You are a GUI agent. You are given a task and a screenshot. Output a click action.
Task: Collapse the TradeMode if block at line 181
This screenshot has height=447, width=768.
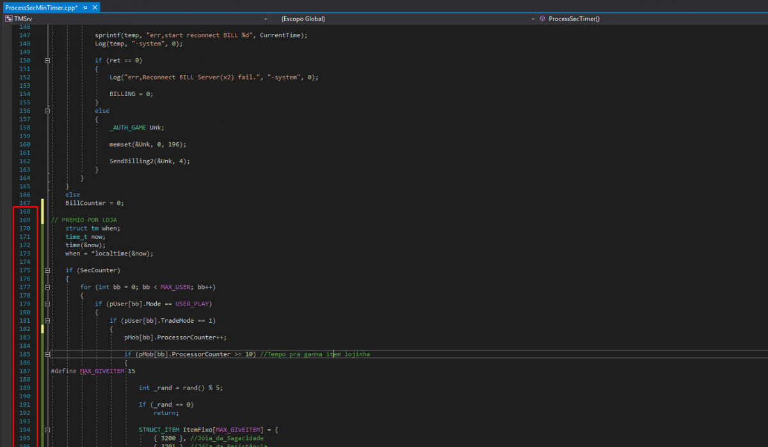tap(47, 320)
